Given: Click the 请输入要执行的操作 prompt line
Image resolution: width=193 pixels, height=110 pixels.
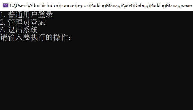Looking at the screenshot, I should point(36,37).
